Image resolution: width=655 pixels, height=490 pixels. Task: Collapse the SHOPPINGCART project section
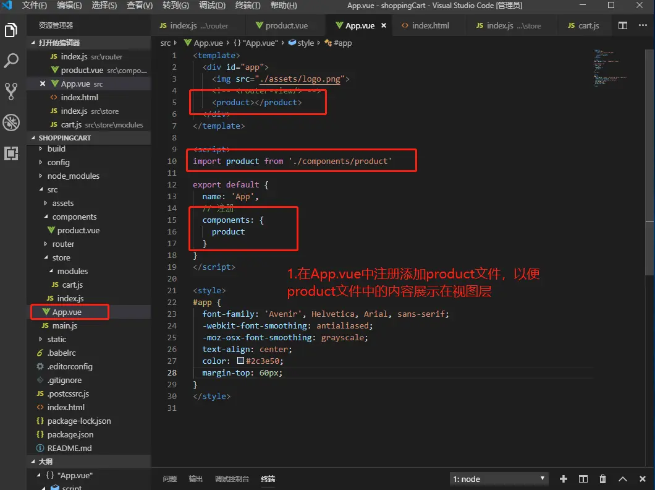point(33,138)
